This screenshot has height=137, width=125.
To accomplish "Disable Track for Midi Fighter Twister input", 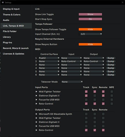I will point(86,92).
